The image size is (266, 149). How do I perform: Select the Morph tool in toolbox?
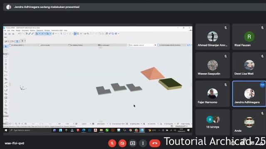coord(6,101)
